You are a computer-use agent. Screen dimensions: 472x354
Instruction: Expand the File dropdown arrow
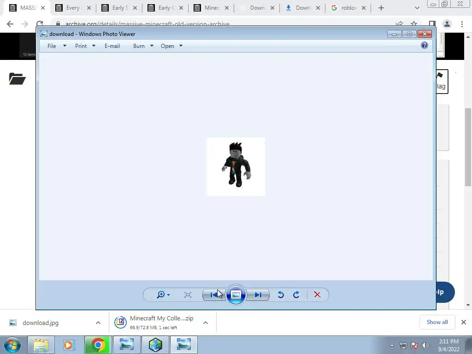tap(65, 46)
